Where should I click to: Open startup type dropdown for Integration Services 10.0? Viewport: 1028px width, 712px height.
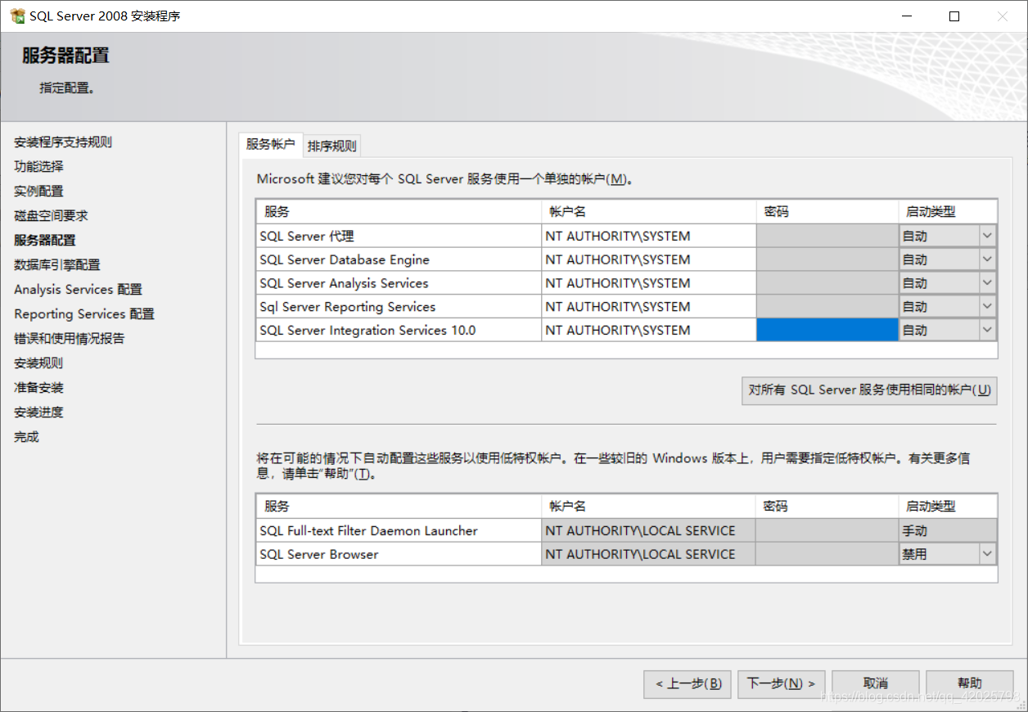pyautogui.click(x=988, y=330)
